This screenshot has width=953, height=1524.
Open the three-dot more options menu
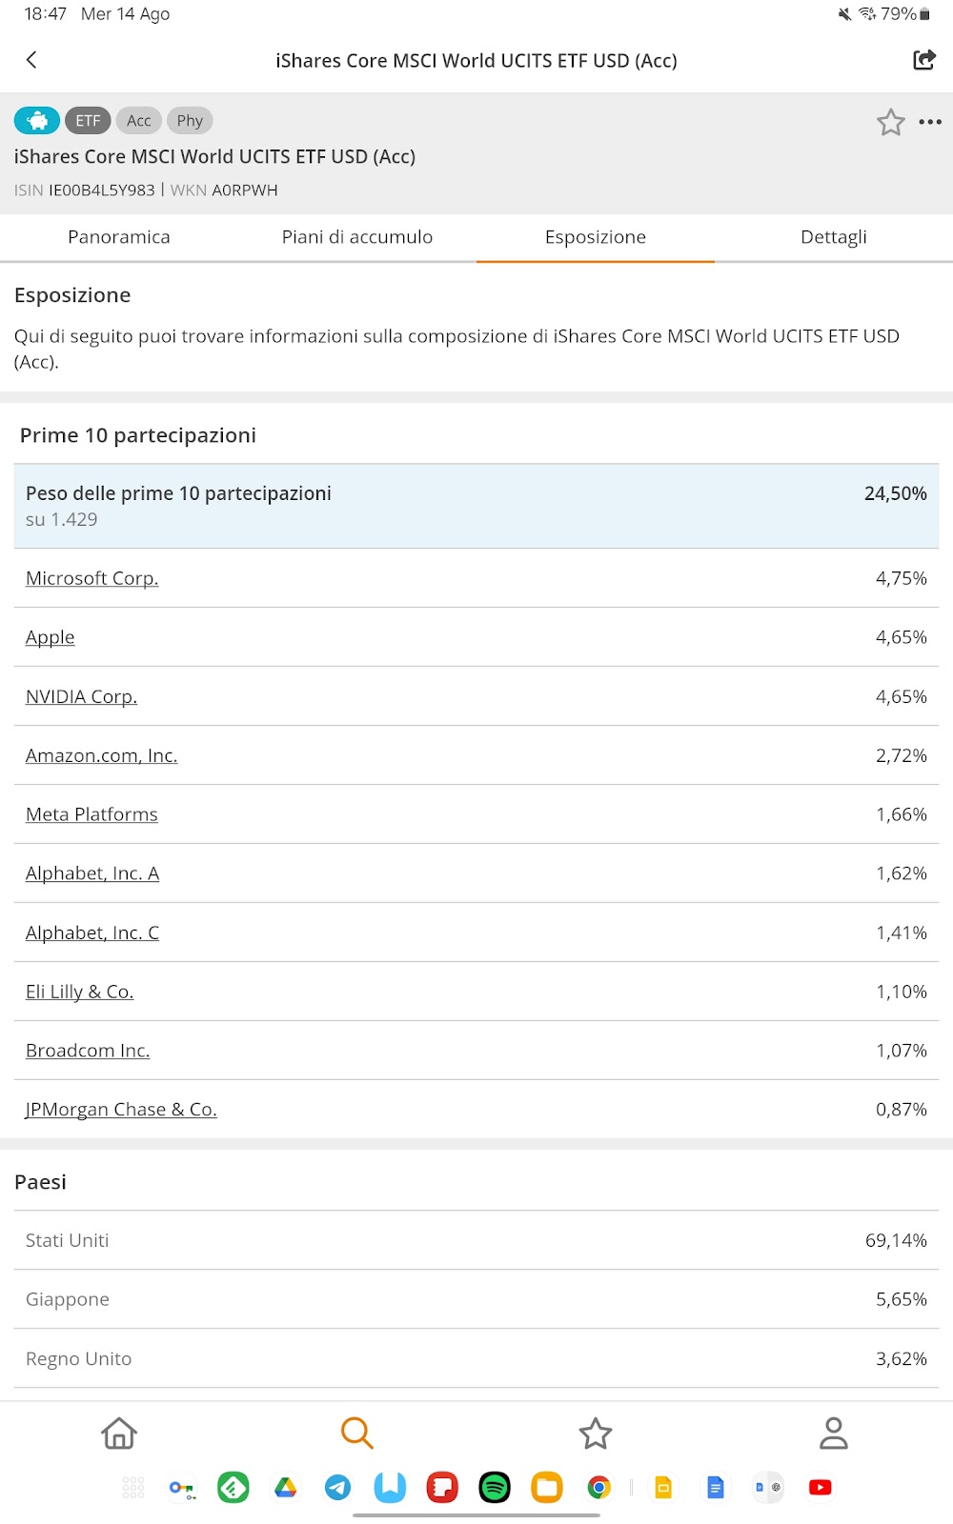click(x=930, y=122)
